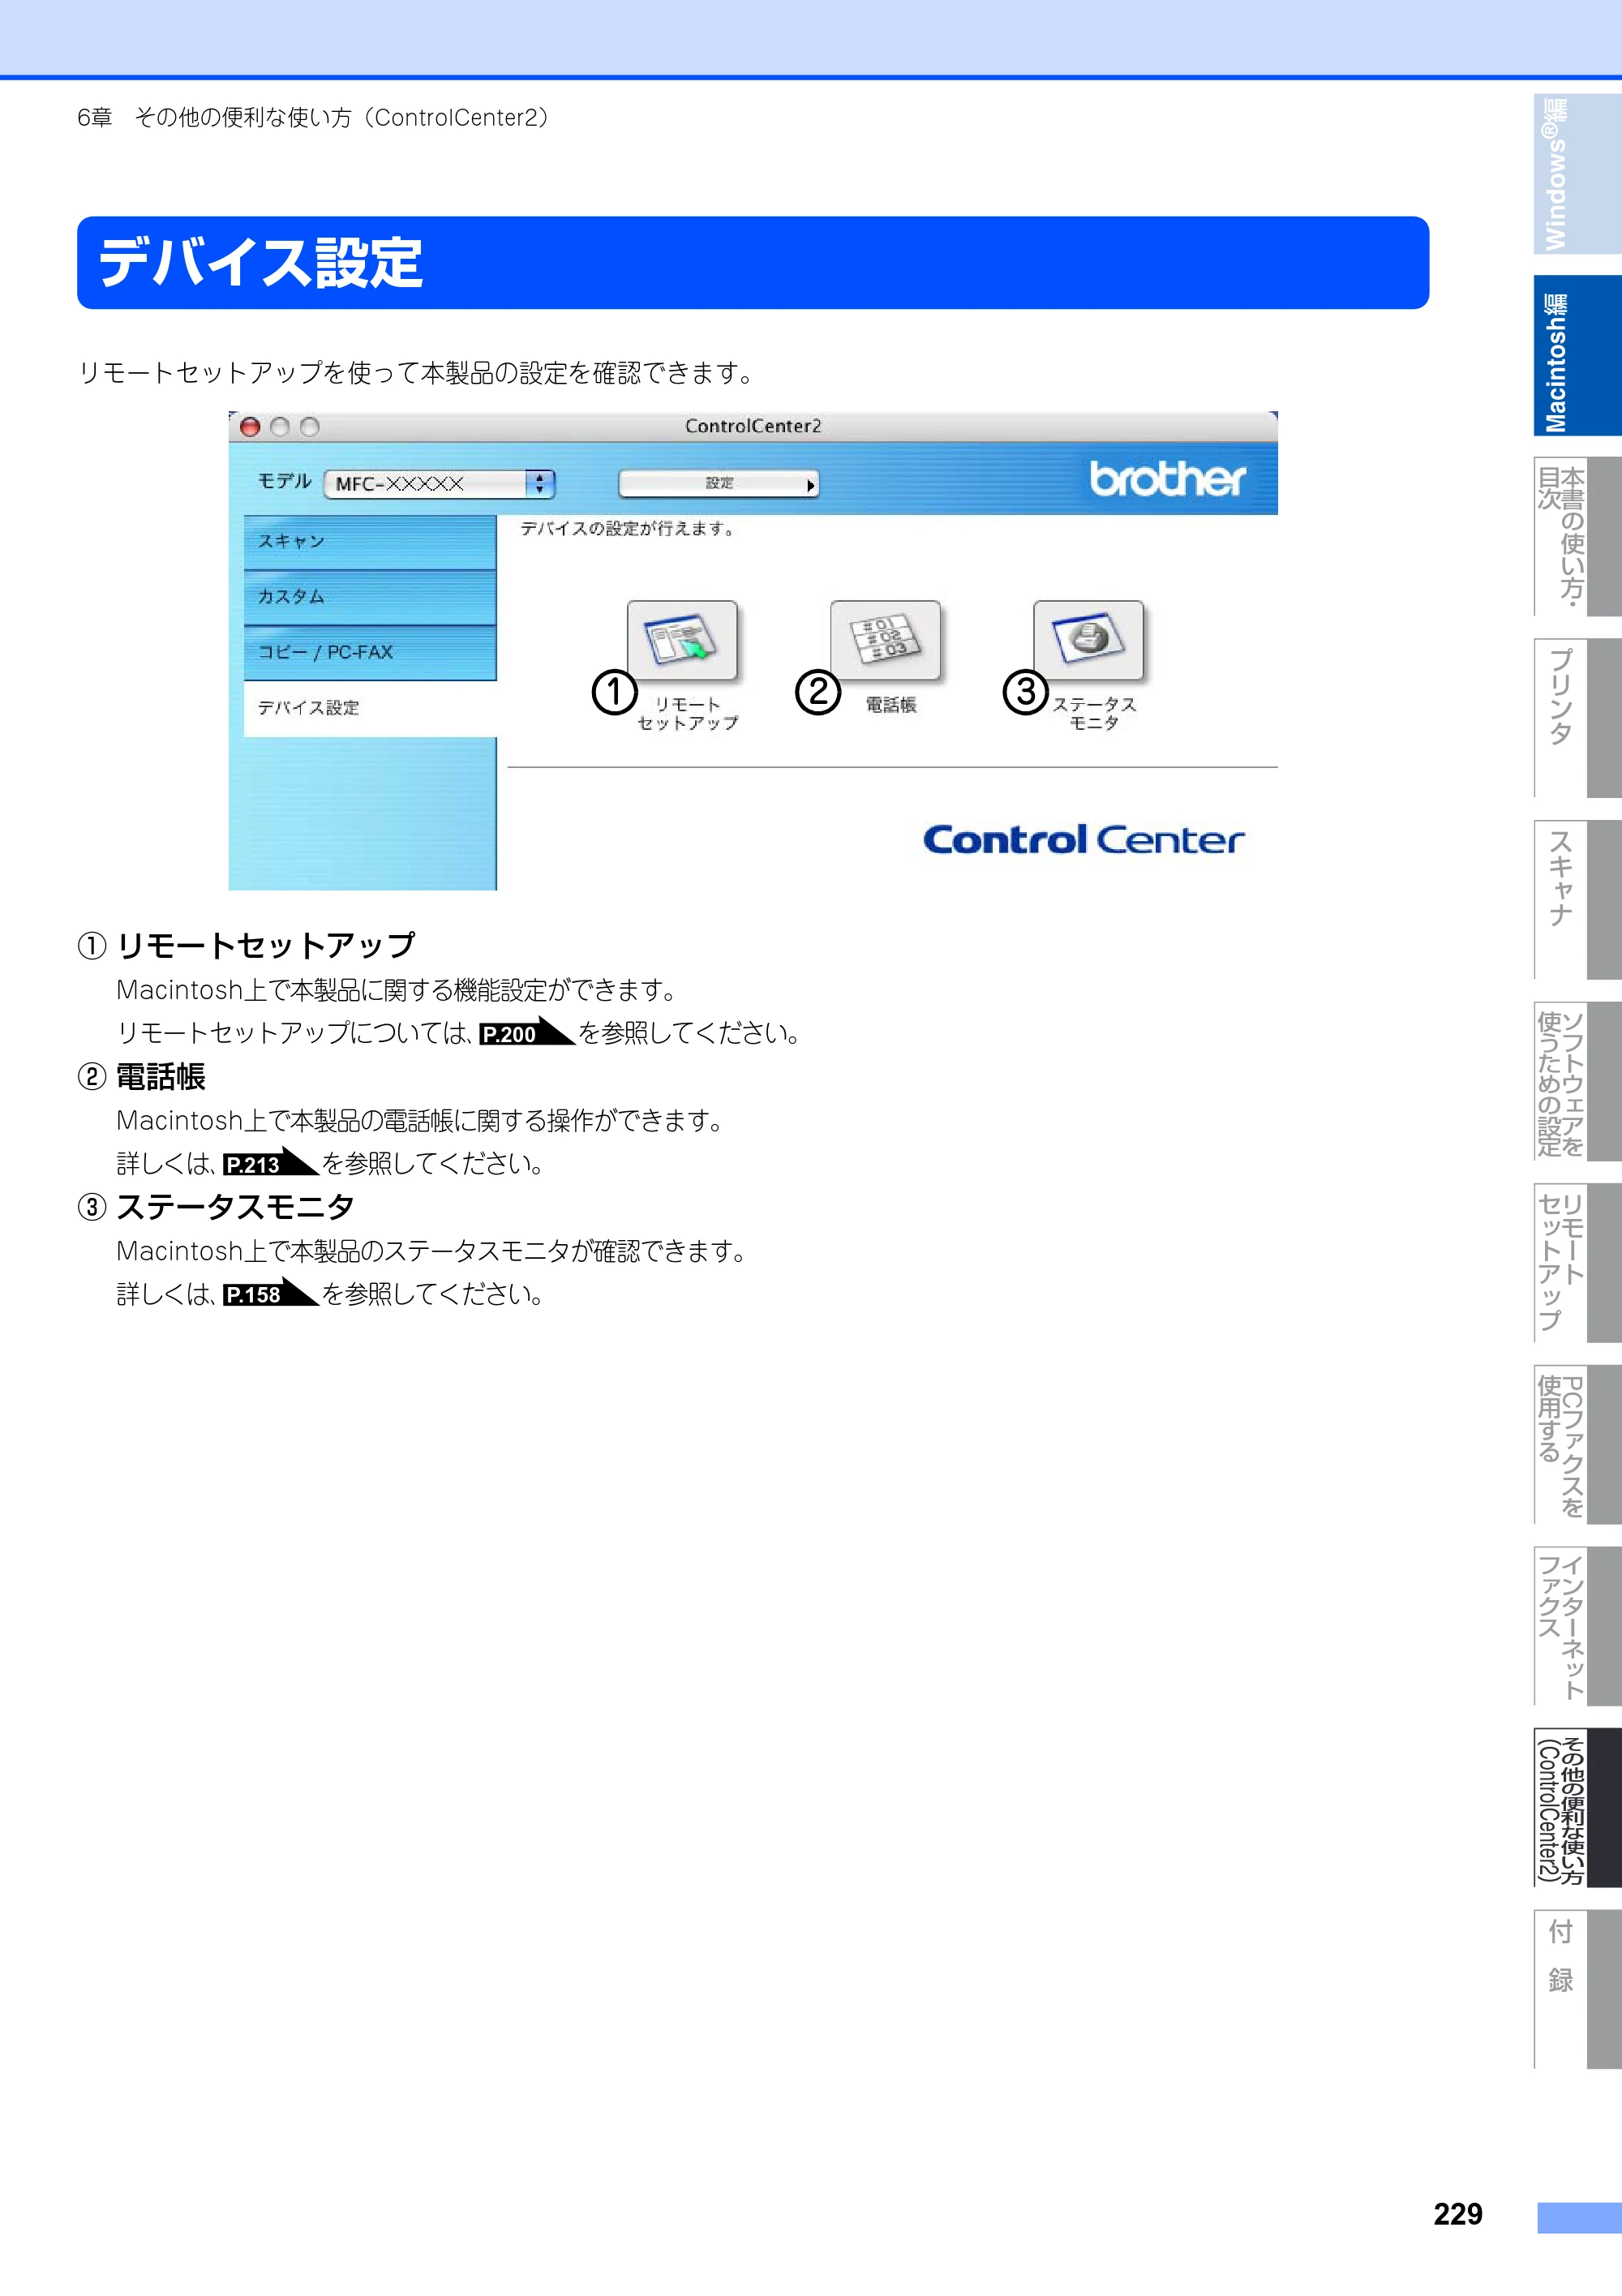Select the デバイス設定 sidebar tab
This screenshot has height=2296, width=1622.
click(x=370, y=709)
